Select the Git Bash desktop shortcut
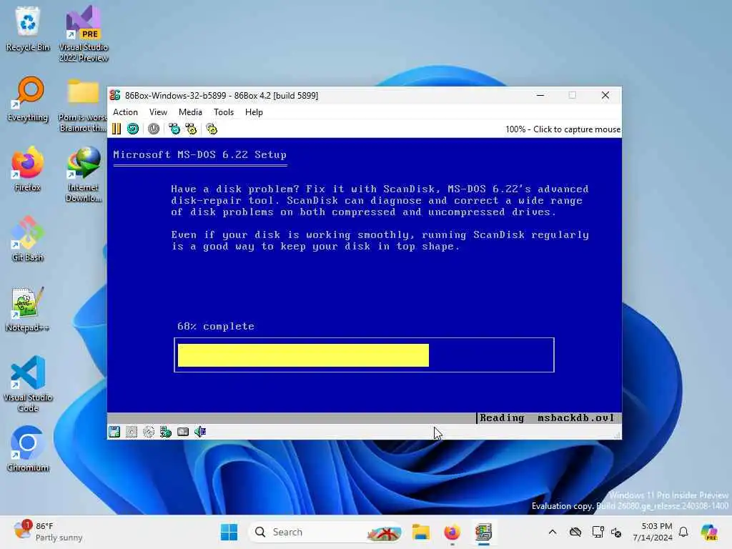The image size is (732, 549). tap(28, 239)
